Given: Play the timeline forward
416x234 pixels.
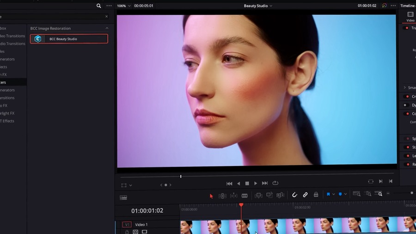Looking at the screenshot, I should [x=256, y=183].
